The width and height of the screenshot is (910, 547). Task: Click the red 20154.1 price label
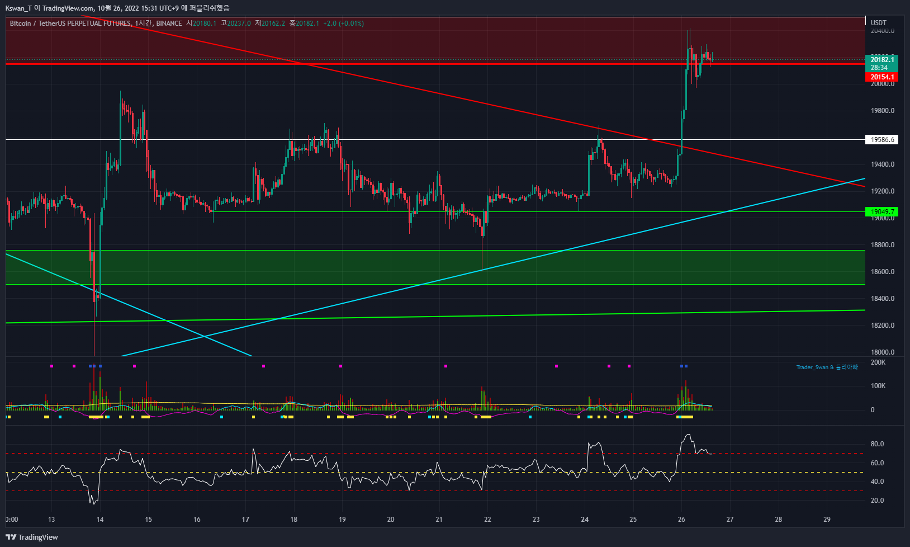tap(882, 77)
